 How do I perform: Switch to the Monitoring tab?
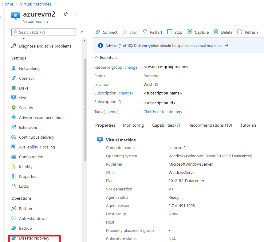133,125
